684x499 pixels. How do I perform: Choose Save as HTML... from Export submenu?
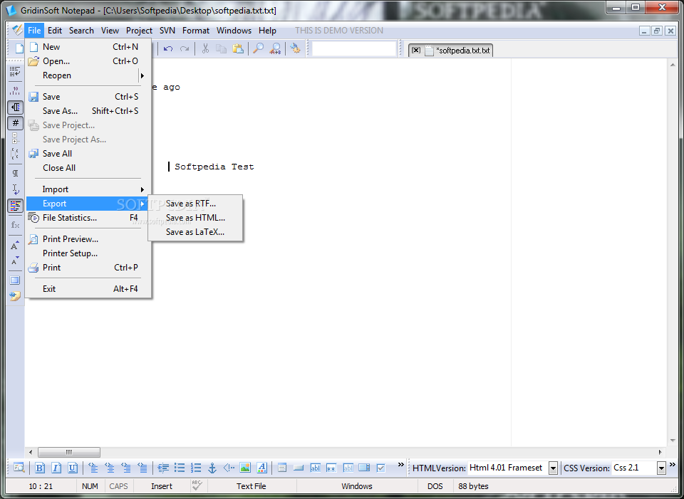tap(195, 218)
